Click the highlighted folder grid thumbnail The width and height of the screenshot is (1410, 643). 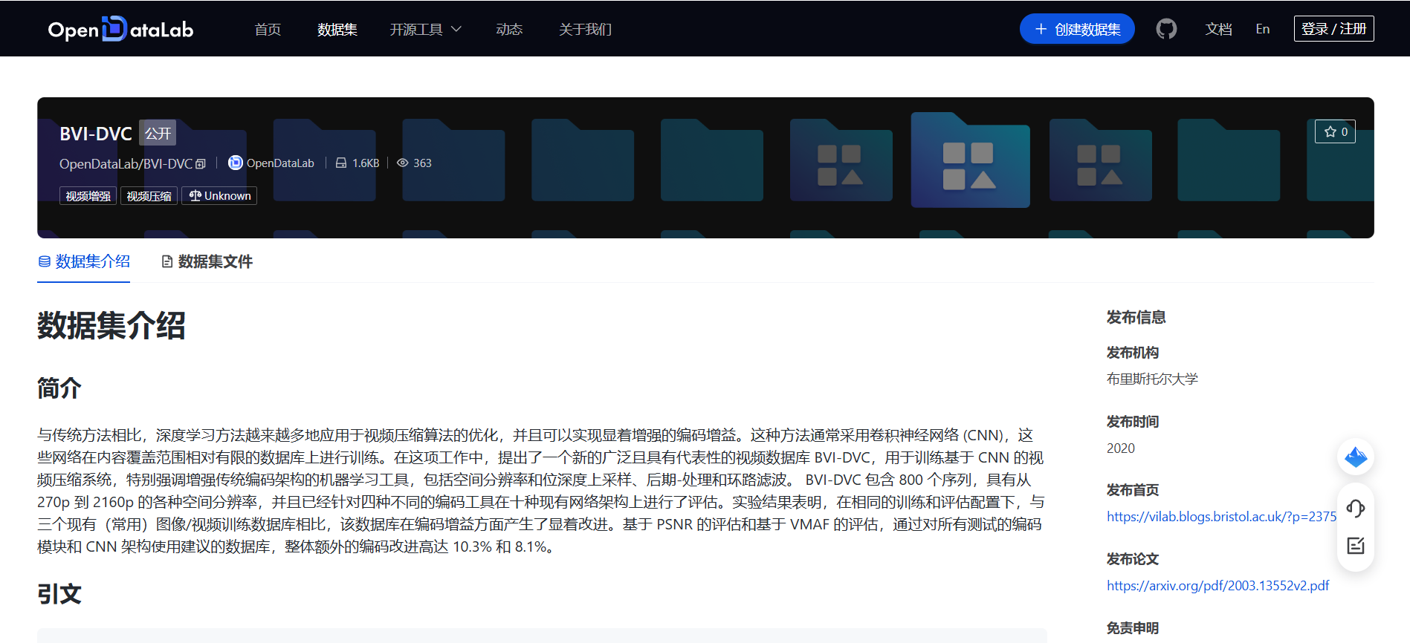pos(970,160)
